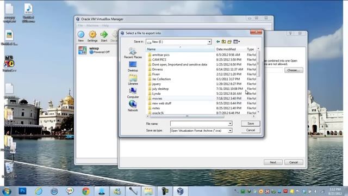Open Internet Explorer from the taskbar
The height and width of the screenshot is (196, 348).
[x=39, y=191]
